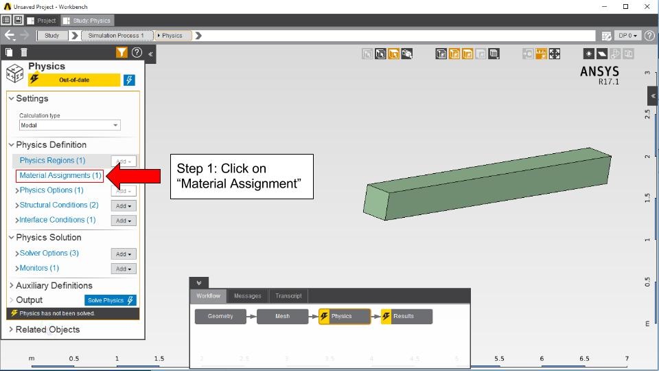Open Add dropdown for Solver Options

[x=124, y=254]
